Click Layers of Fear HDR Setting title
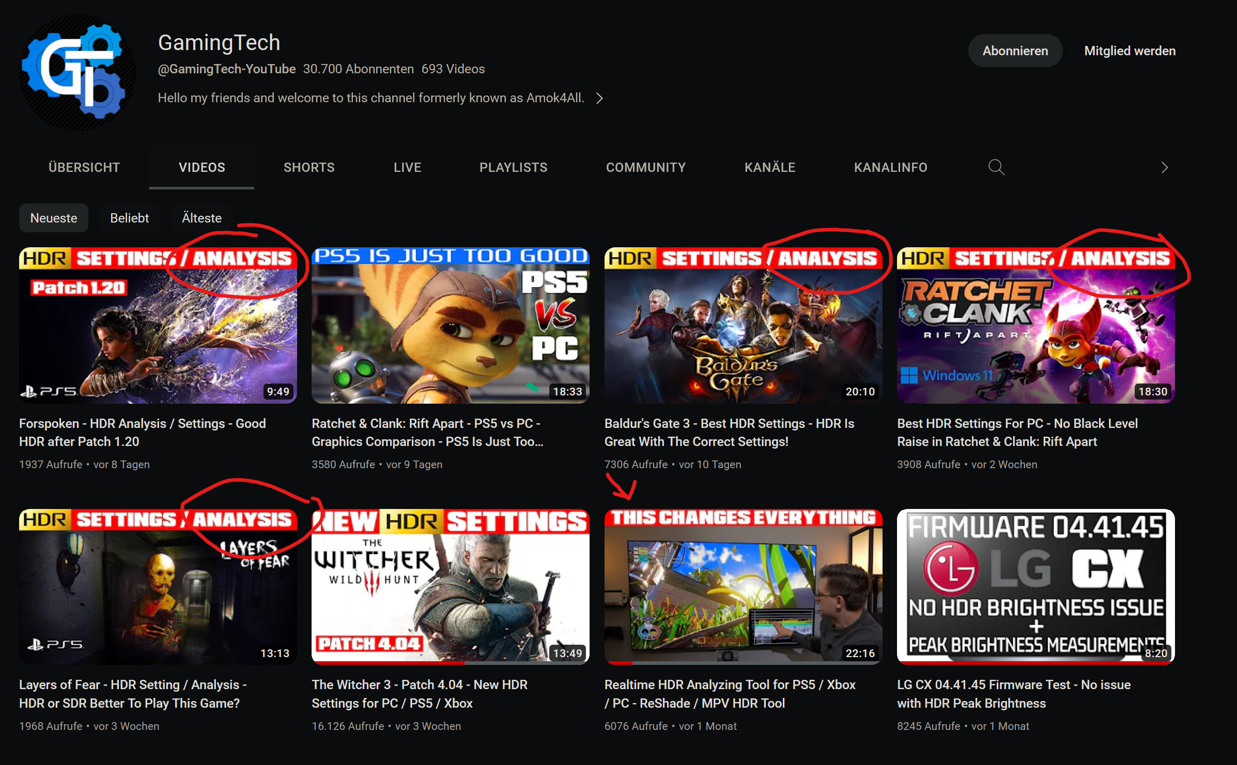 133,694
